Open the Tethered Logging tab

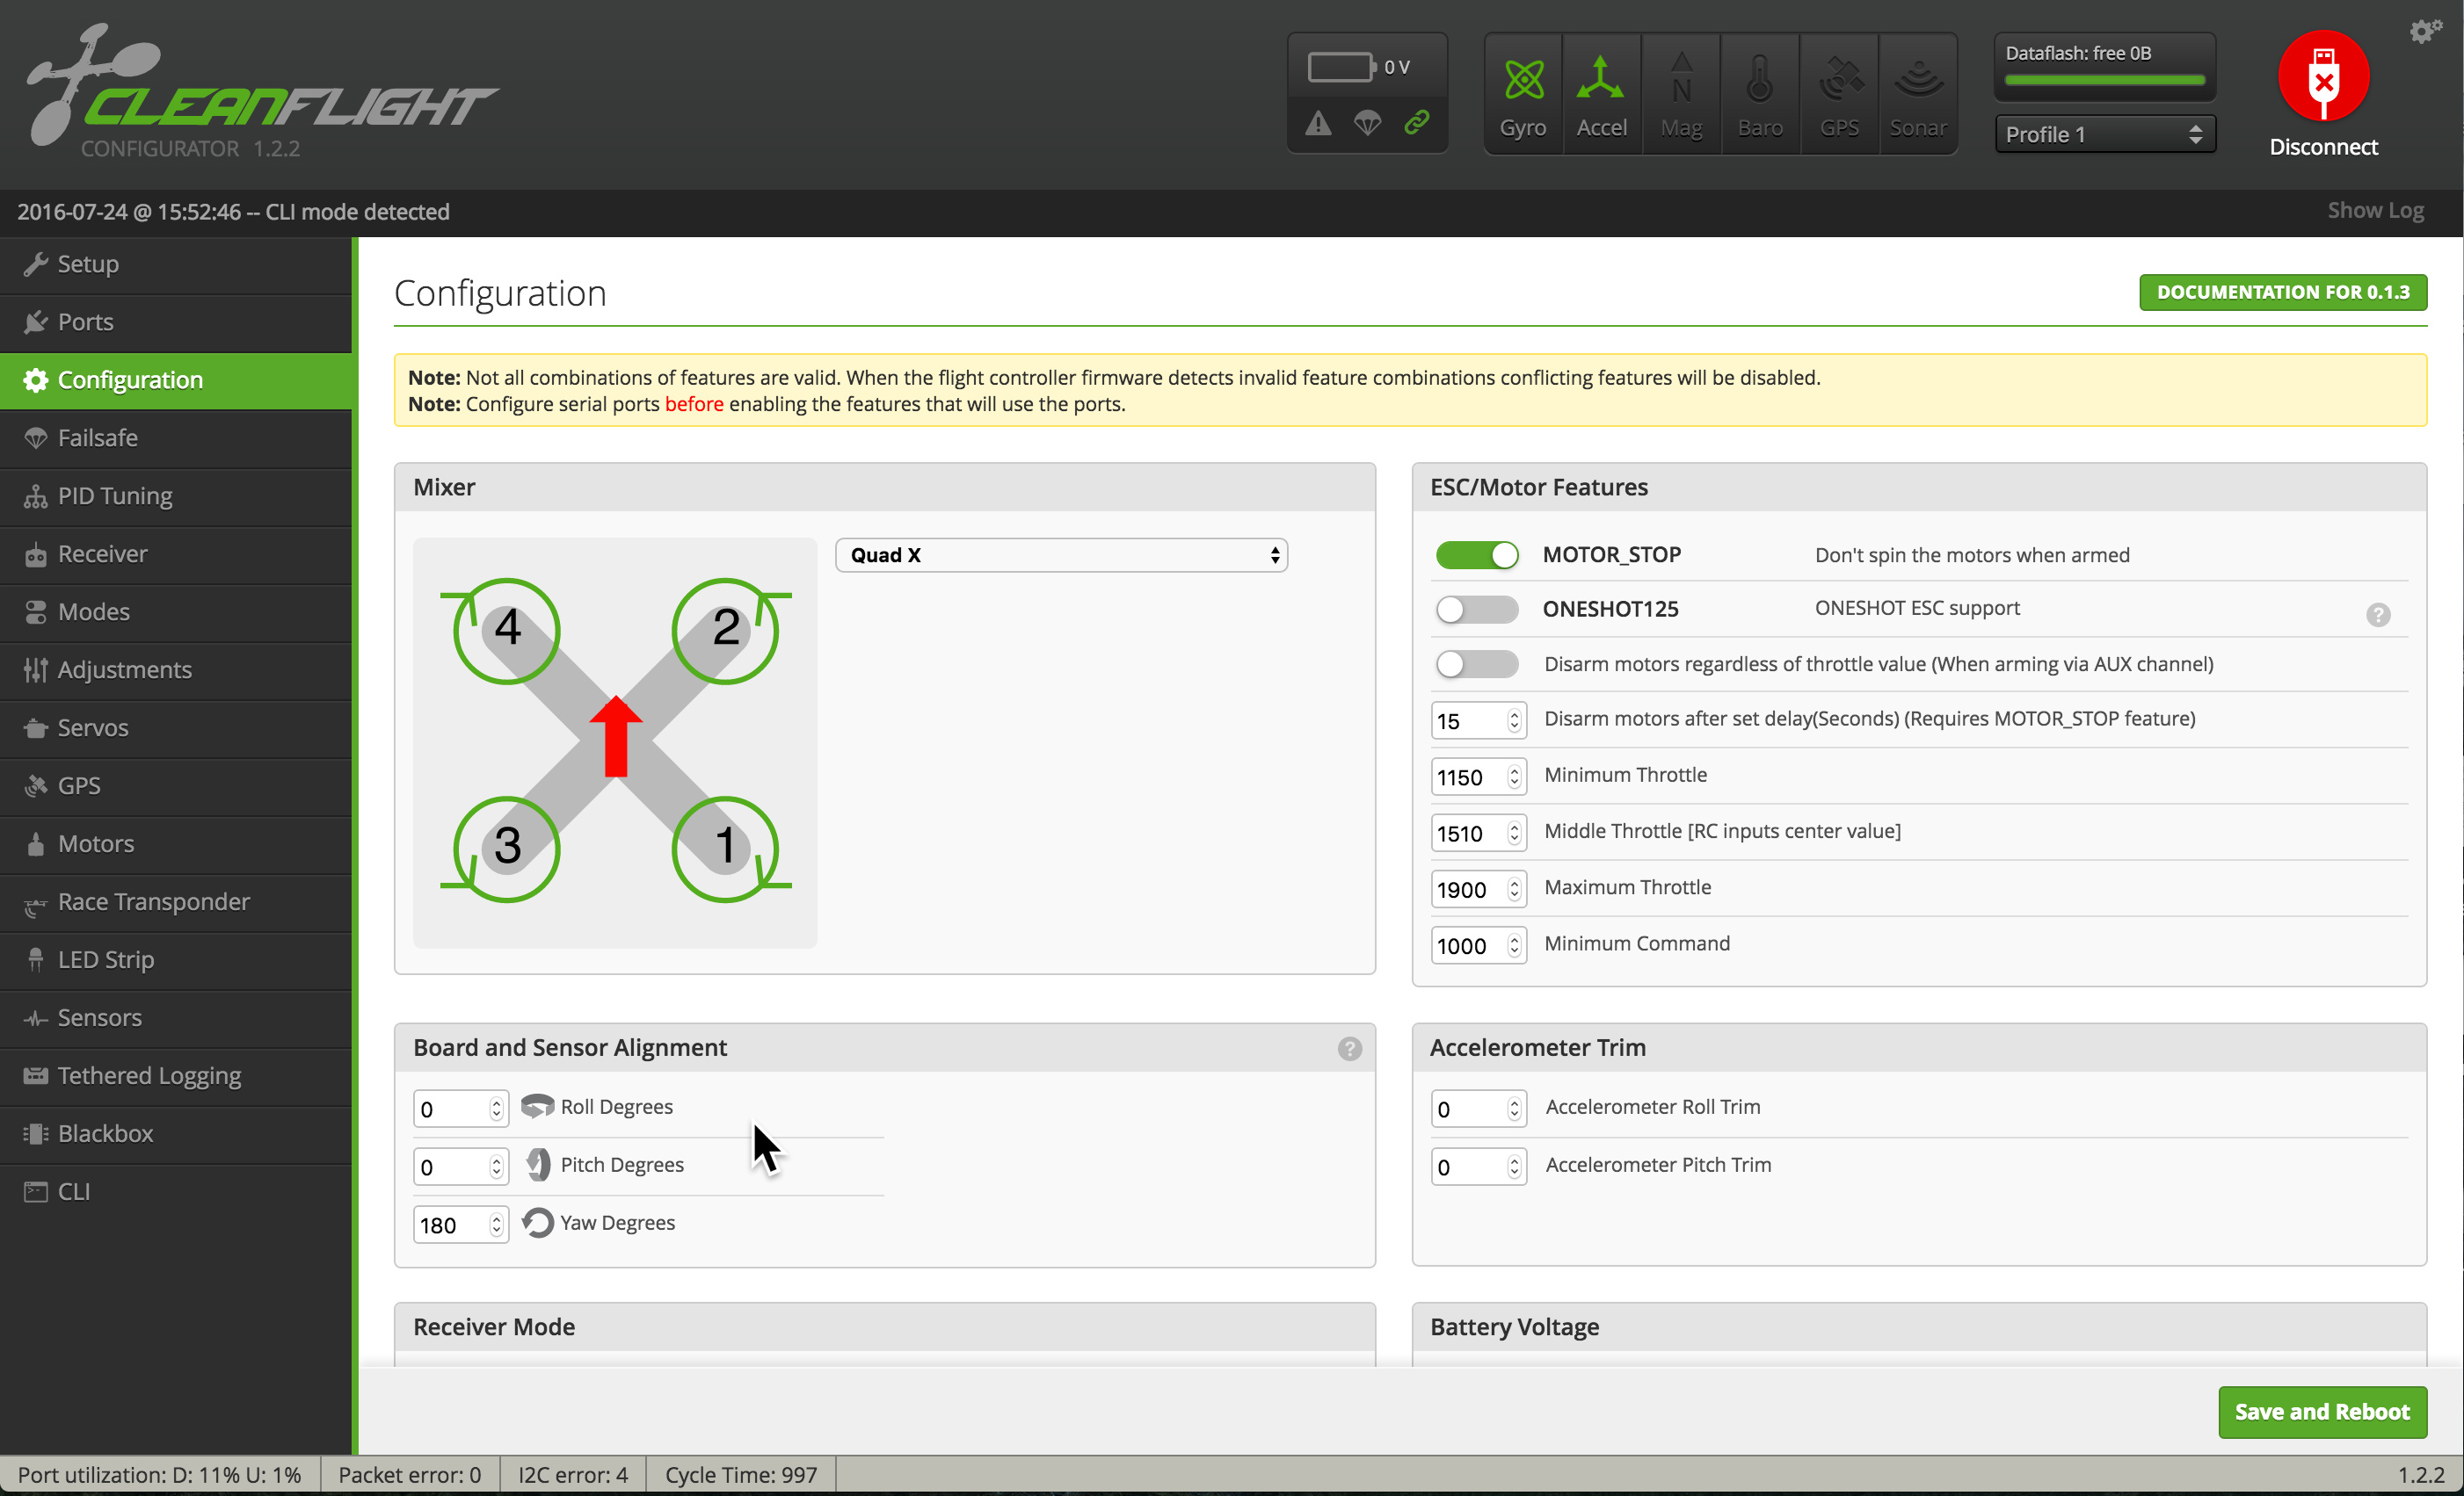(176, 1075)
